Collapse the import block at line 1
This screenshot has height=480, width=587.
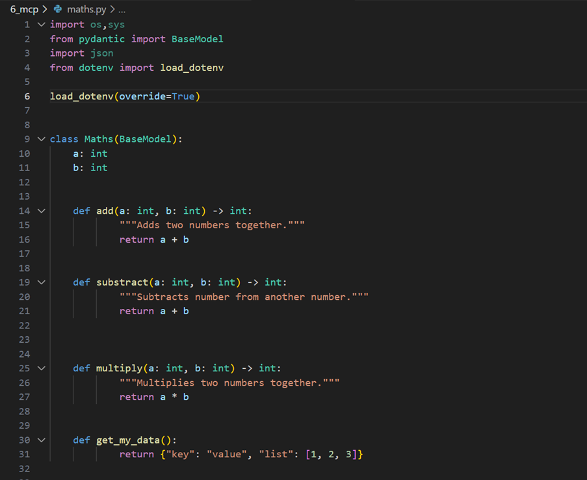[x=42, y=25]
